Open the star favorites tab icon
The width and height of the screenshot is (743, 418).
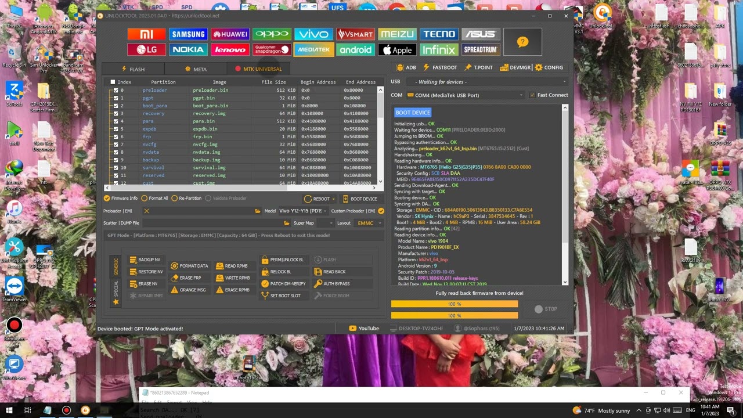click(116, 302)
